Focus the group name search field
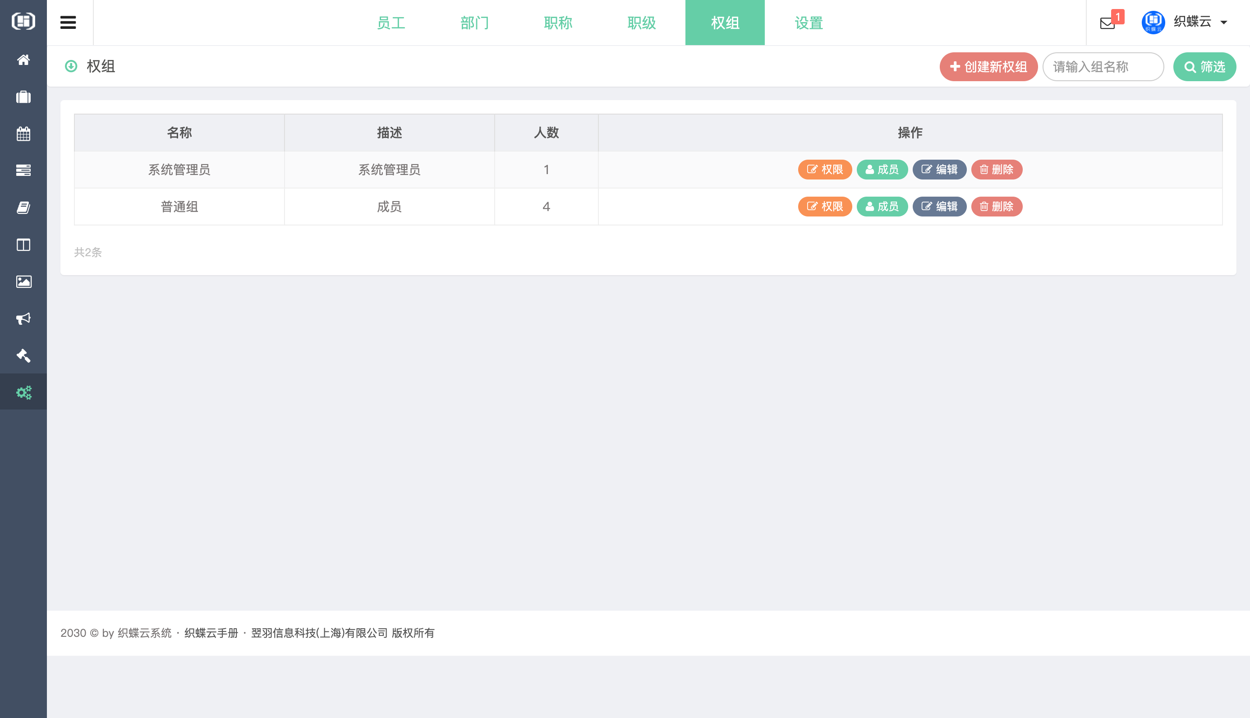Screen dimensions: 1250x718 (x=1102, y=67)
